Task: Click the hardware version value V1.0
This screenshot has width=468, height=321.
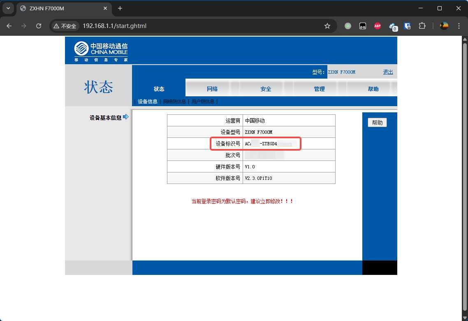Action: [x=250, y=167]
